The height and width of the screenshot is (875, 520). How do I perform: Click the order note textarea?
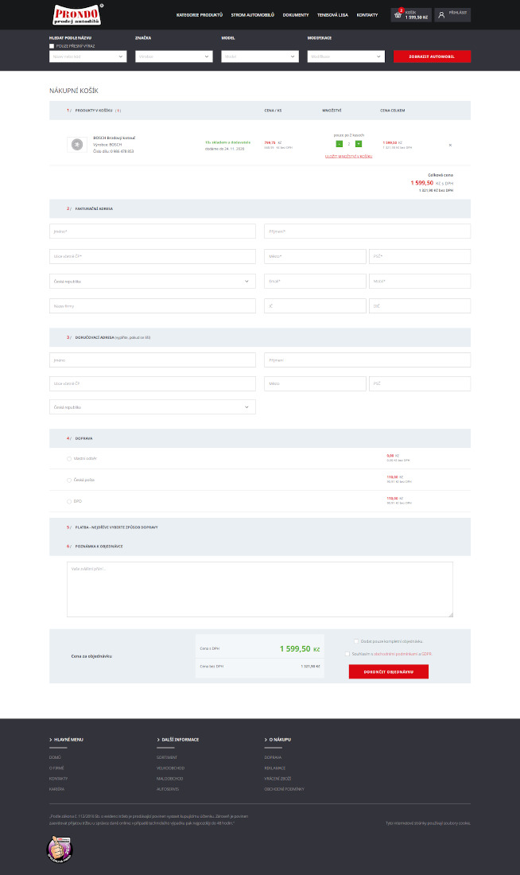tap(260, 589)
